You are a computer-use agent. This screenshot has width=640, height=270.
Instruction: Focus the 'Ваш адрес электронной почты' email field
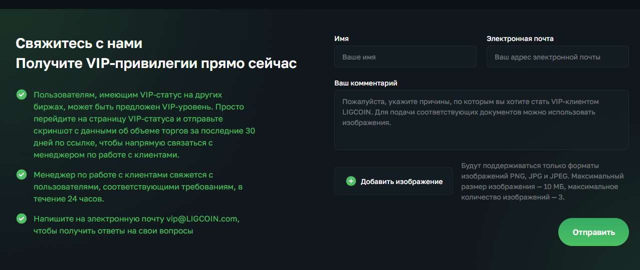click(557, 56)
